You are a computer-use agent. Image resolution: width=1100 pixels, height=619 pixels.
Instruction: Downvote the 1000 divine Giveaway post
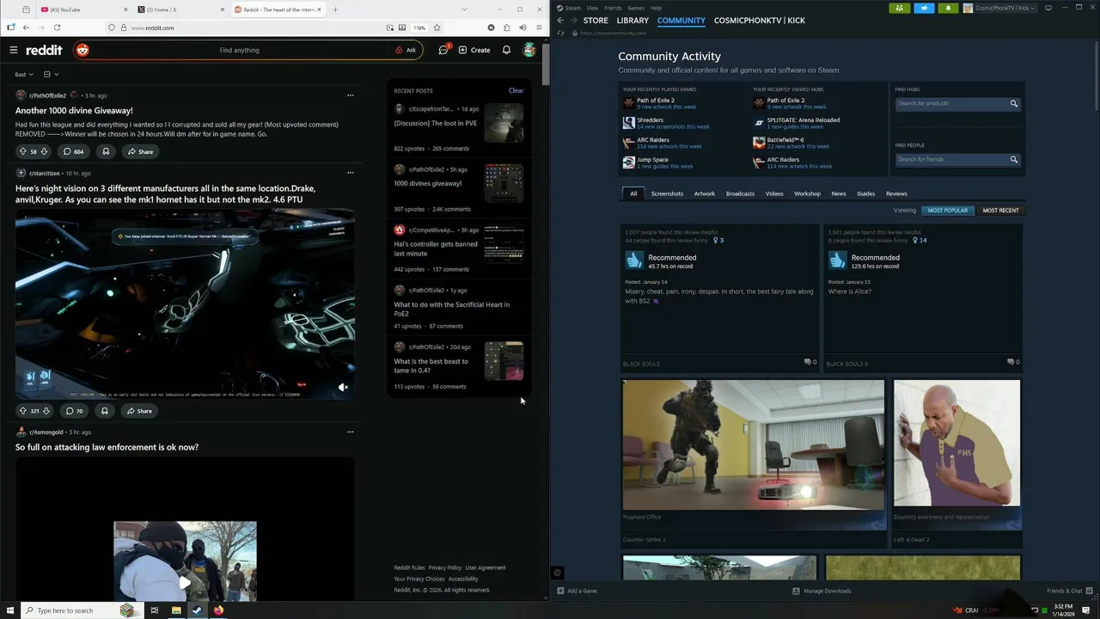(44, 151)
